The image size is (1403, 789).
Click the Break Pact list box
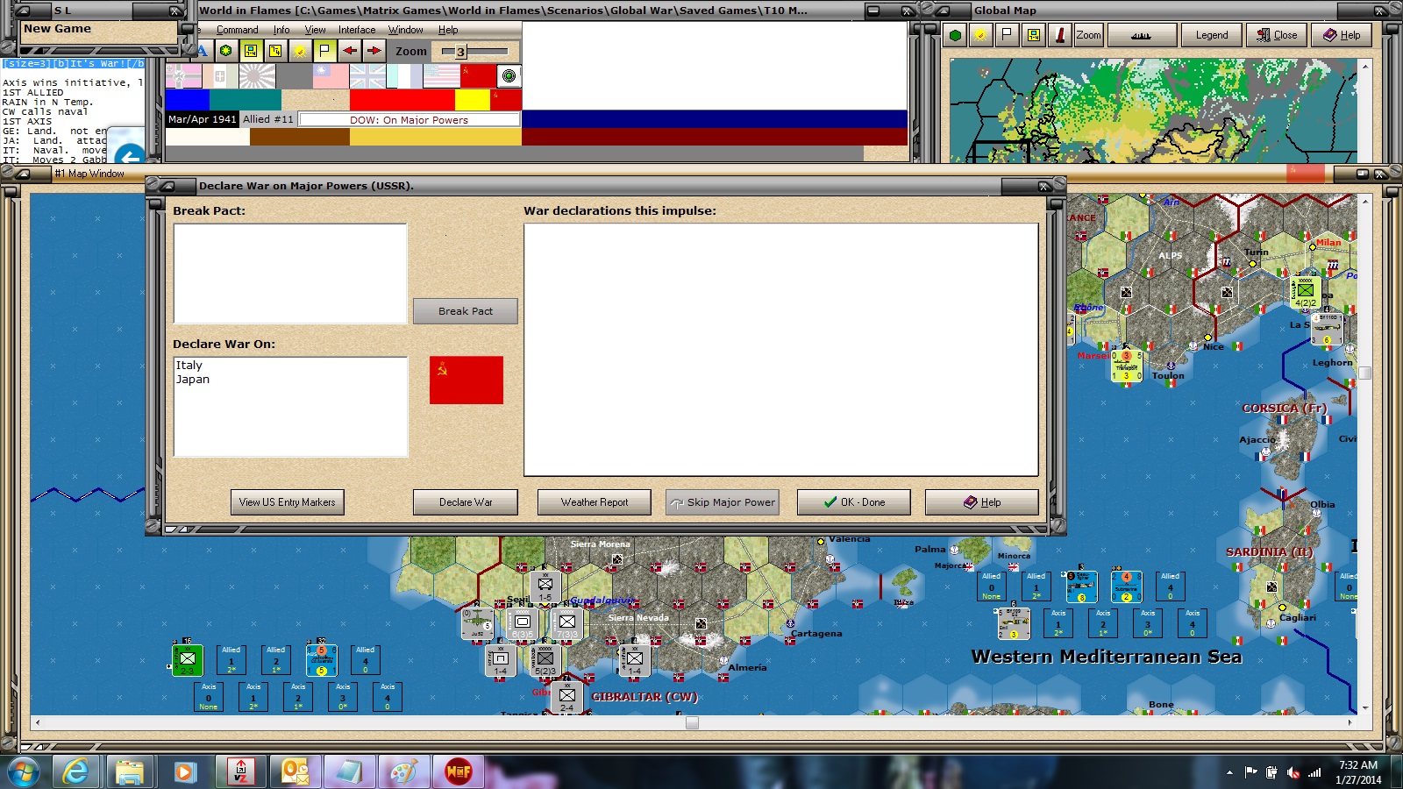(290, 274)
